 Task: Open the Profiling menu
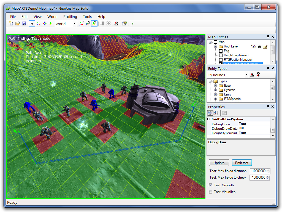(x=70, y=17)
